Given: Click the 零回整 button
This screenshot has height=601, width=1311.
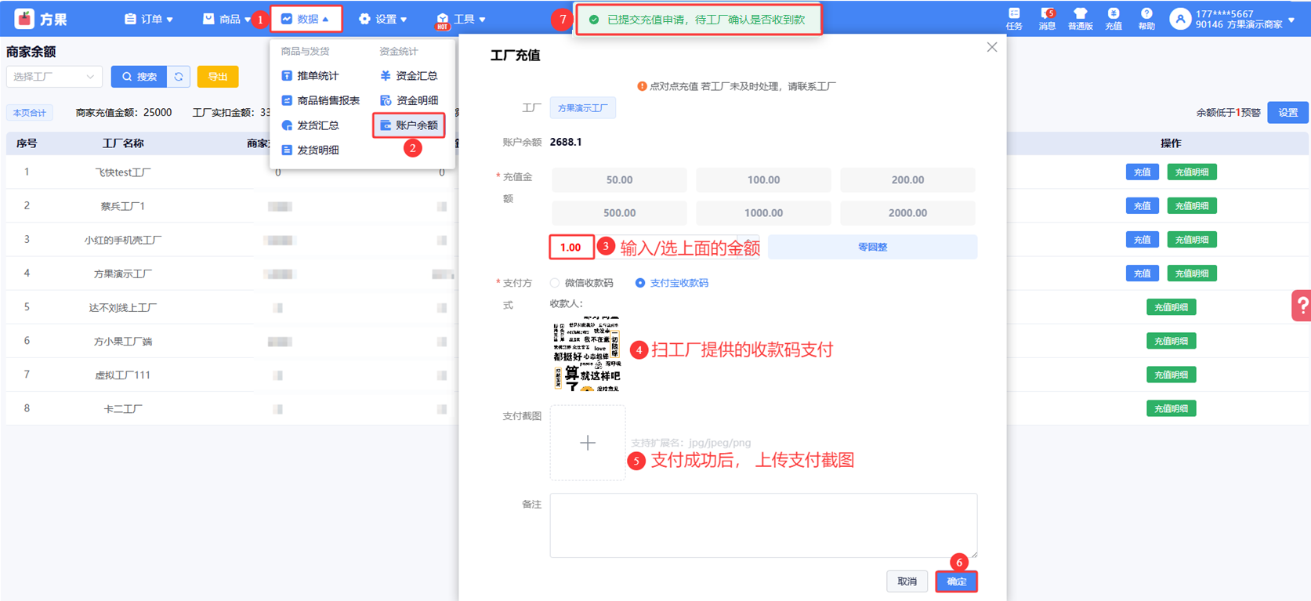Looking at the screenshot, I should (x=872, y=247).
